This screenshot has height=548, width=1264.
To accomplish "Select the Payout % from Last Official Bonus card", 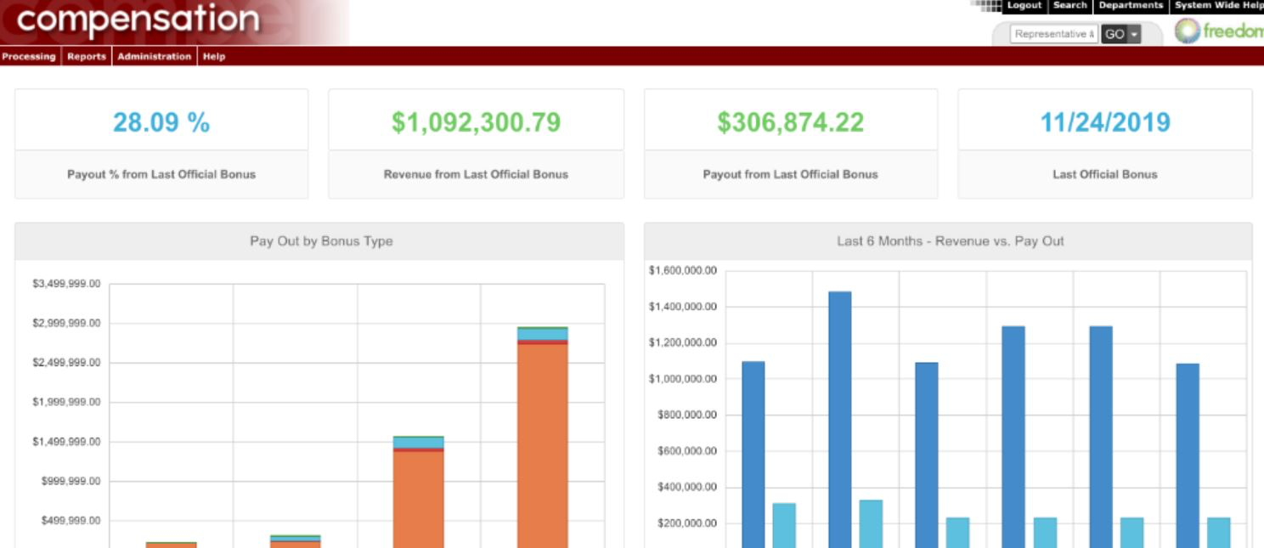I will 161,143.
